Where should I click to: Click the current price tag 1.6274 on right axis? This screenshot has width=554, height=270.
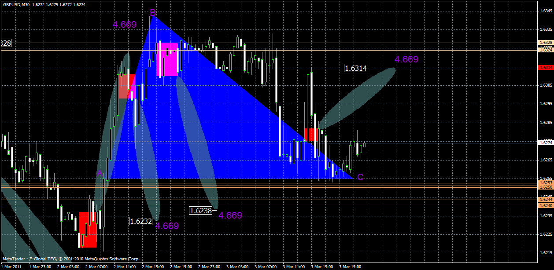coord(545,142)
